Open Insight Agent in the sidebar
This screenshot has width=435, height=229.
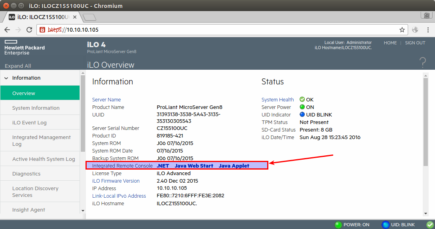tap(40, 210)
